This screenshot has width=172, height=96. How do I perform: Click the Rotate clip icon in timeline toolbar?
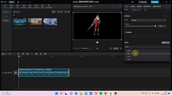[x=41, y=54]
